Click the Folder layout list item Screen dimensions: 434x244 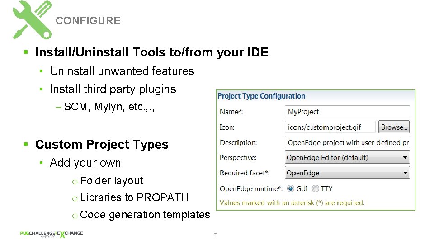point(111,181)
